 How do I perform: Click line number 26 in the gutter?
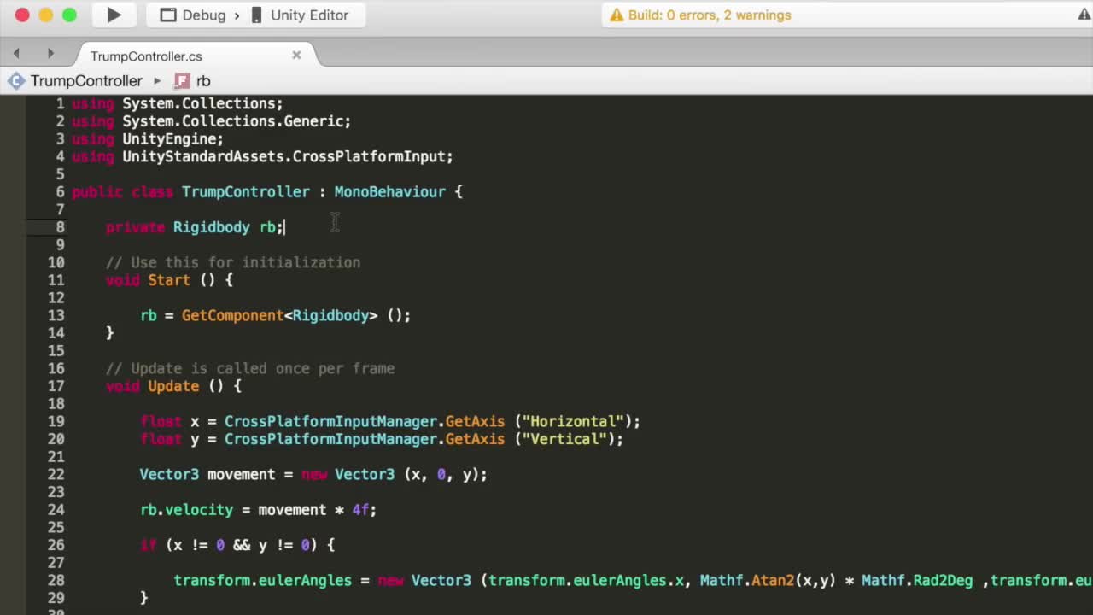[56, 545]
